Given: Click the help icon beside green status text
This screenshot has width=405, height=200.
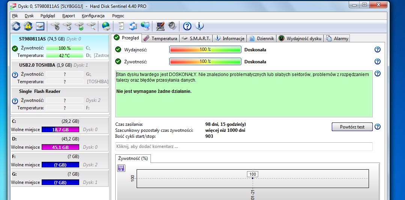Looking at the screenshot, I should tap(377, 74).
